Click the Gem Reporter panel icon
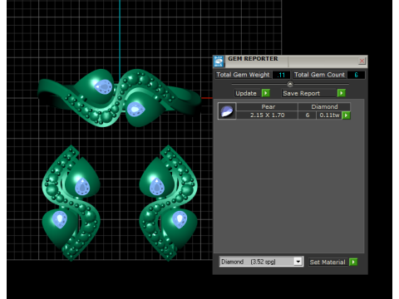 tap(219, 61)
